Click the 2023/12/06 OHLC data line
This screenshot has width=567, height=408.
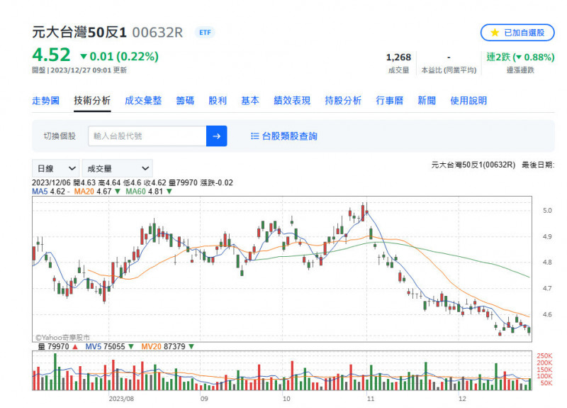(133, 182)
